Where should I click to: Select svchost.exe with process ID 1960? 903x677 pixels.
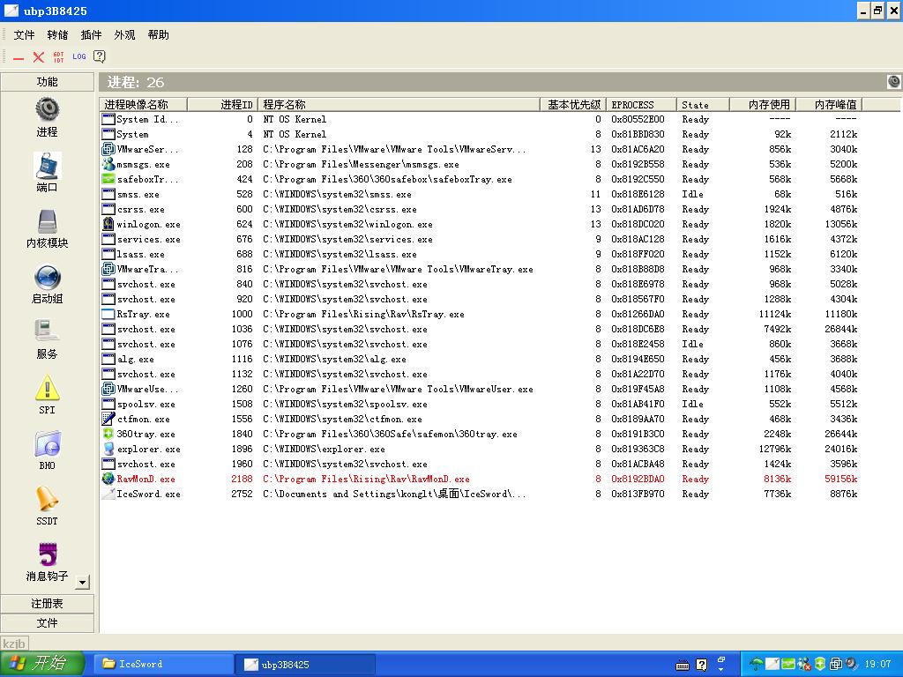[x=481, y=464]
